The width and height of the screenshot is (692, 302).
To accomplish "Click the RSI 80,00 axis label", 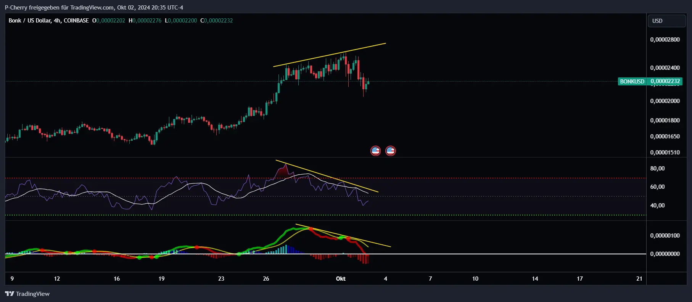I will pyautogui.click(x=657, y=169).
